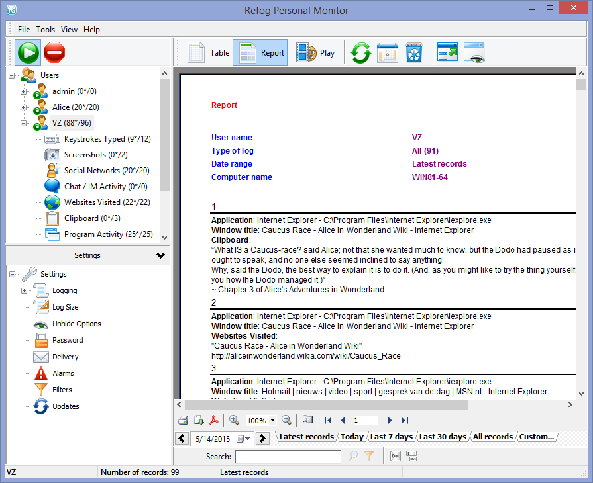Select Clipboard log in the tree
Viewport: 593px width, 483px height.
pyautogui.click(x=92, y=218)
